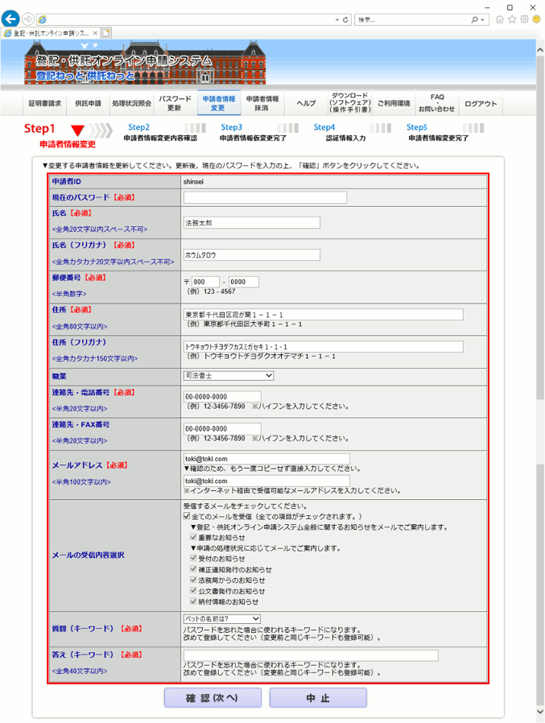Image resolution: width=545 pixels, height=723 pixels.
Task: Click the first postal code field 000
Action: point(205,282)
